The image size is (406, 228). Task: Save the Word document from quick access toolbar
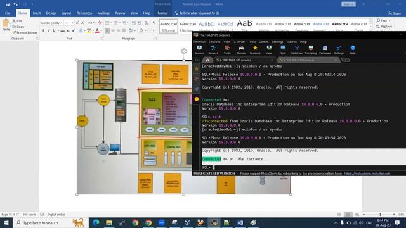point(8,4)
